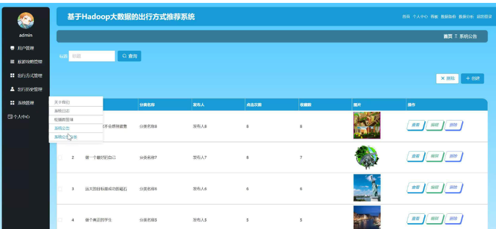Click 查看 for the 发布人7 row
Viewport: 496px width, 229px height.
pos(415,156)
